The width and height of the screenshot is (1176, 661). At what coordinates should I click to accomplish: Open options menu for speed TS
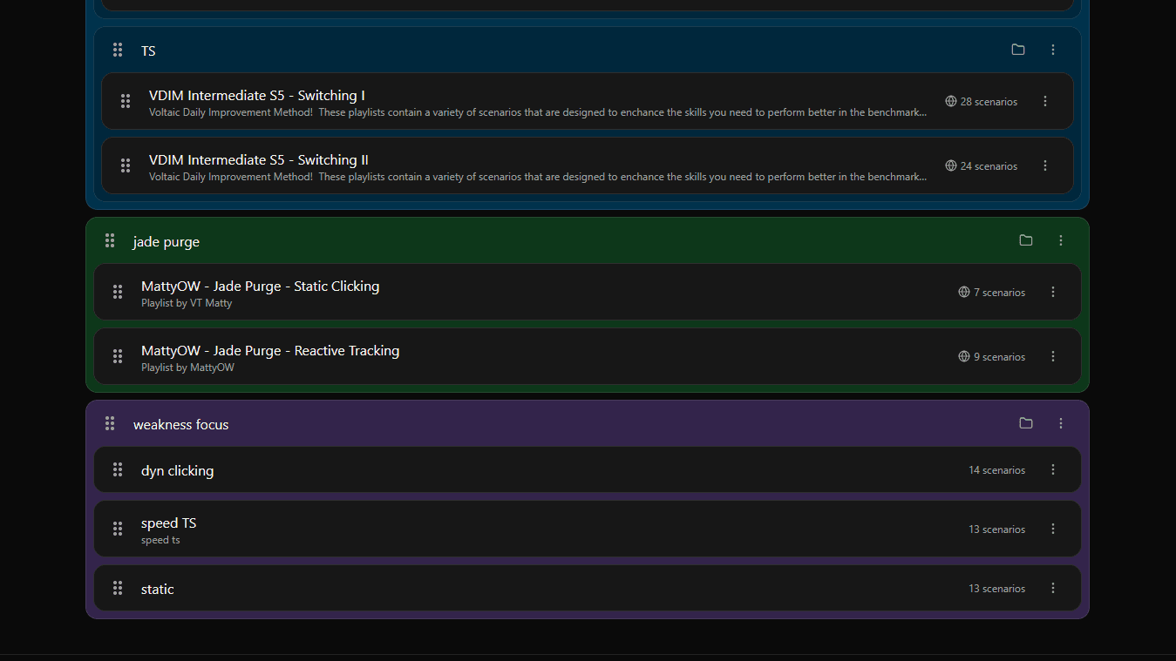(1053, 529)
